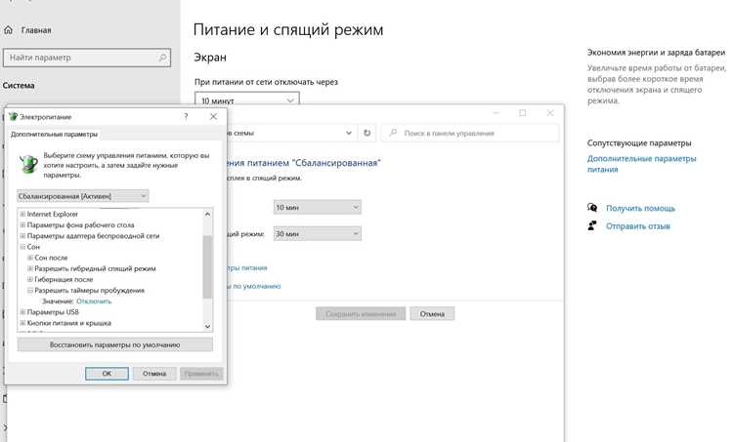The height and width of the screenshot is (442, 733).
Task: Expand Параметры фона рабочего стола node
Action: [x=22, y=225]
